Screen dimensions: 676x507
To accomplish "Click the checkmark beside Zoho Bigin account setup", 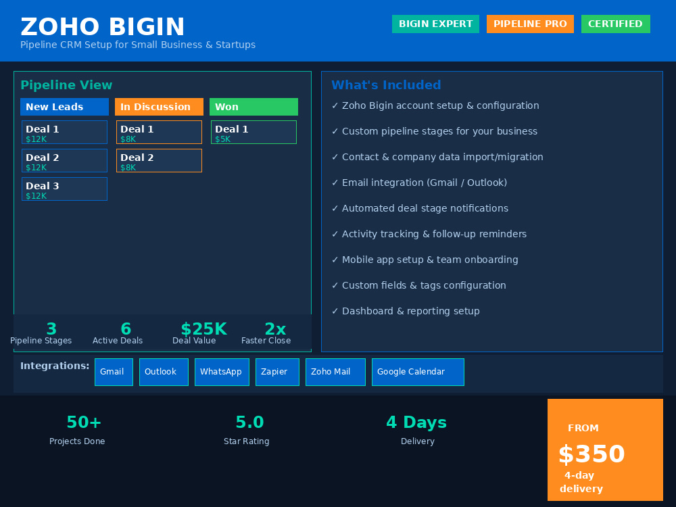I will (335, 105).
